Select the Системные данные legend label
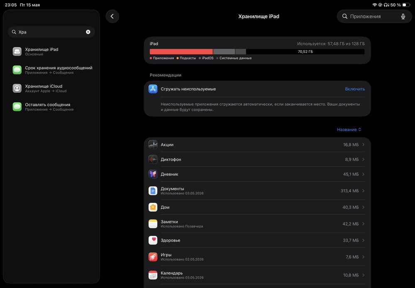Viewport: 415px width, 288px height. (x=235, y=58)
